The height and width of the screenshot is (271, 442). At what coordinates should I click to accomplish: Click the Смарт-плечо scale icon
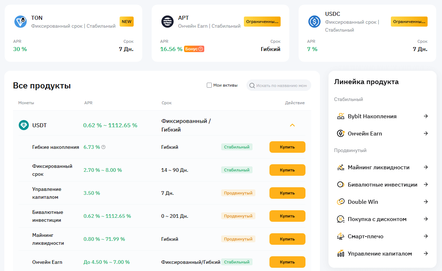(340, 236)
